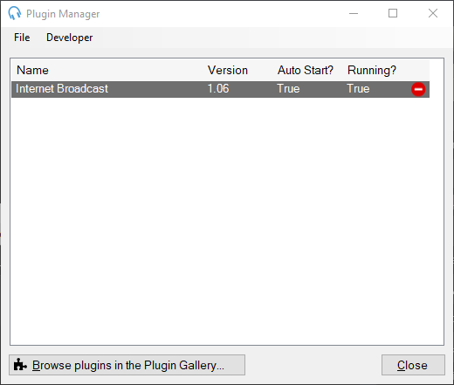Click the headphones app icon in title bar
This screenshot has width=454, height=385.
[15, 13]
